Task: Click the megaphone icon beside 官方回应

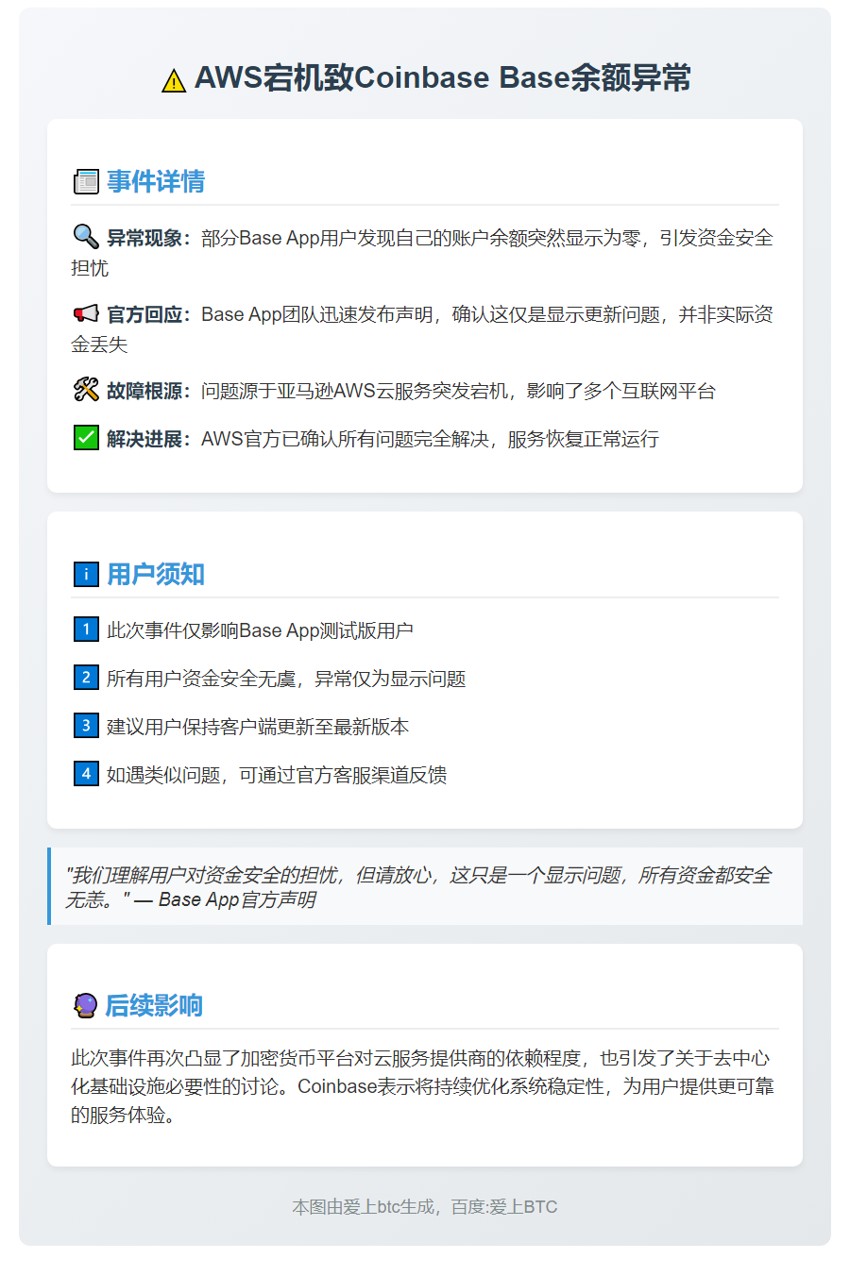Action: tap(86, 313)
